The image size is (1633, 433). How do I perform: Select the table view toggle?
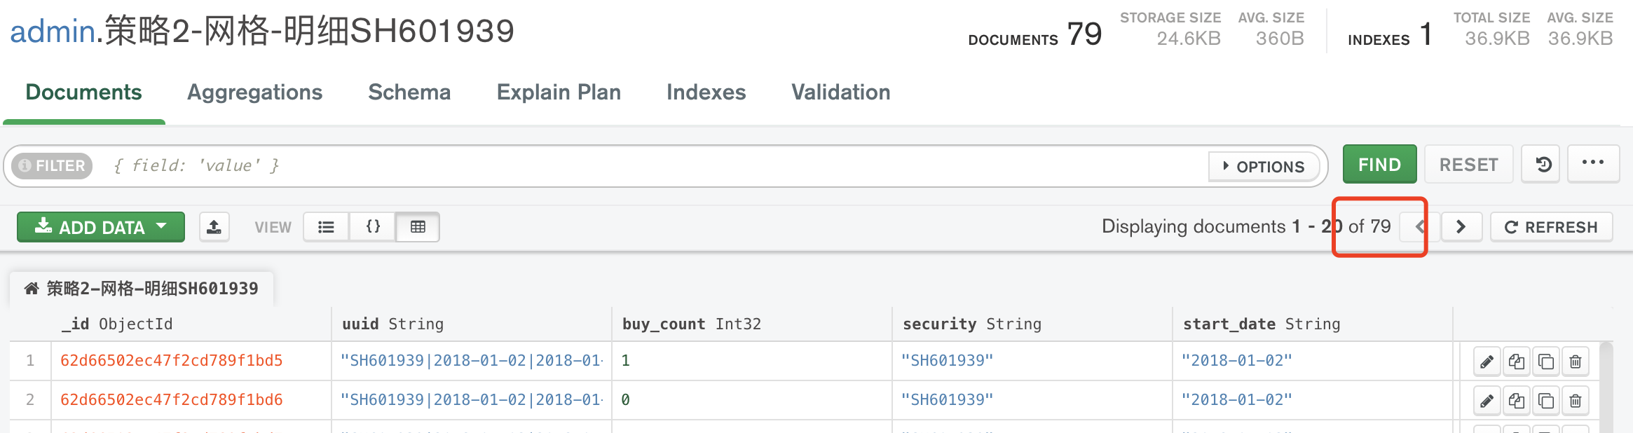(418, 227)
